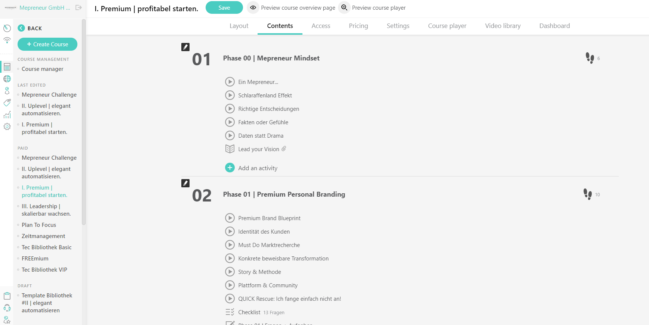This screenshot has width=649, height=325.
Task: Open the analytics chart icon in the sidebar
Action: 7,115
